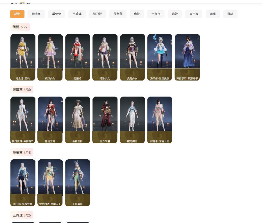View the 封神录·龙吉公主 skin
262x223 pixels.
pyautogui.click(x=160, y=120)
